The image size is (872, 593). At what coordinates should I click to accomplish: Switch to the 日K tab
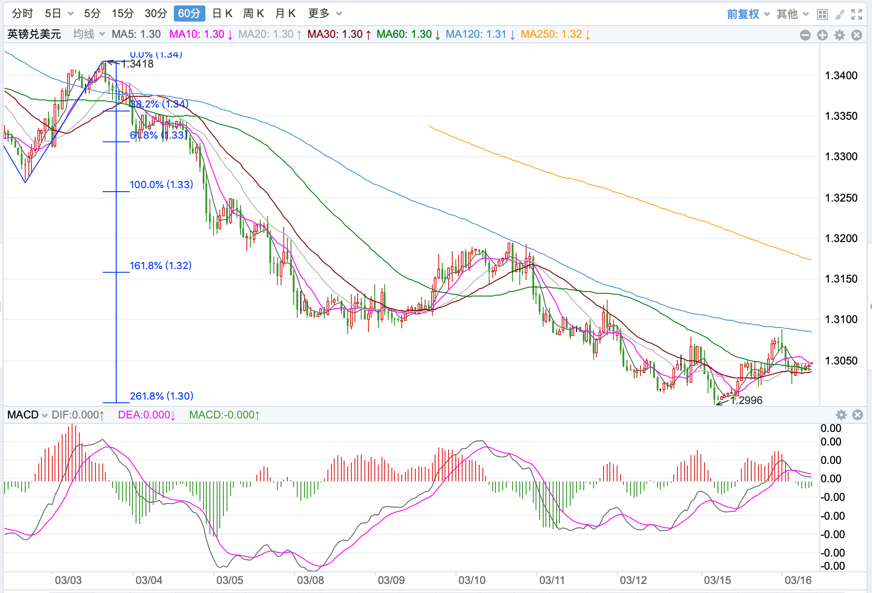tap(222, 13)
